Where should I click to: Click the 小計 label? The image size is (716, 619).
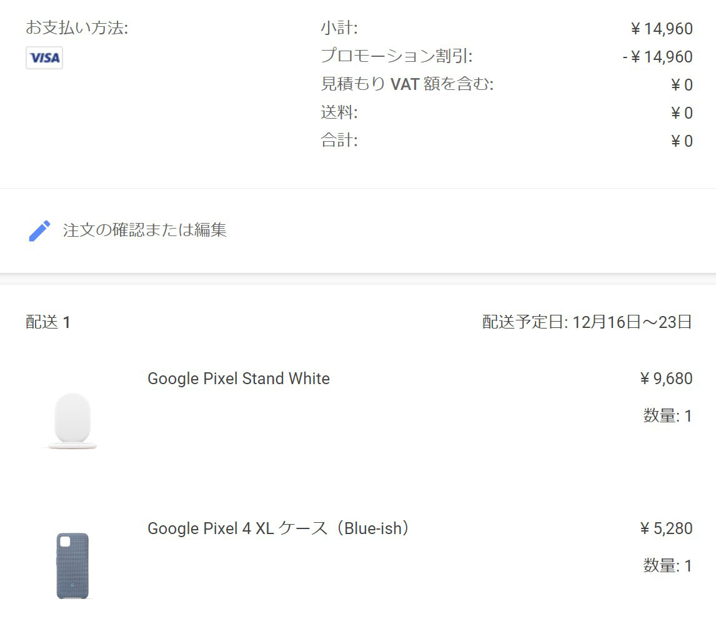(x=339, y=28)
